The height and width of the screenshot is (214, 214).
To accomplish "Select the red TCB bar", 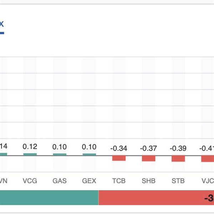I will 119,158.
